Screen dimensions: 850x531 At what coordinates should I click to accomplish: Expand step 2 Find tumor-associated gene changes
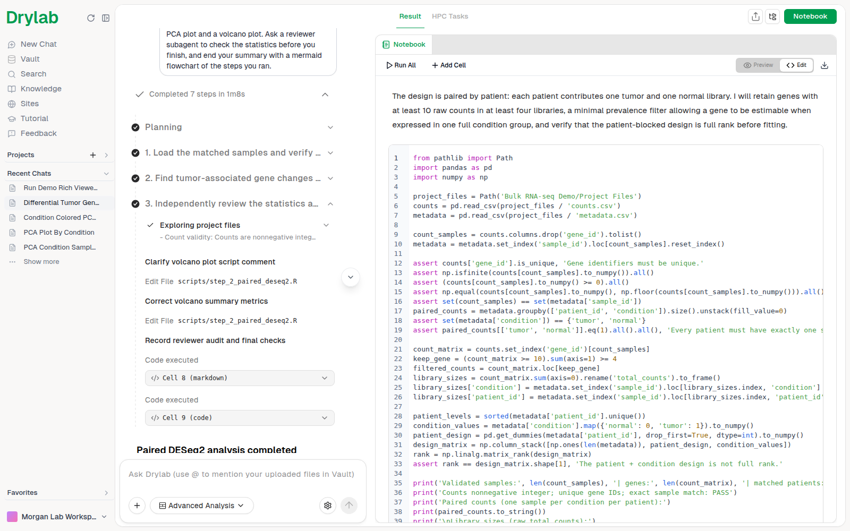[330, 178]
